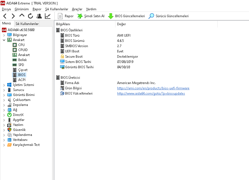Click the Yapılandırma gear icon
Viewport: 249px width, 180px height.
[9, 135]
